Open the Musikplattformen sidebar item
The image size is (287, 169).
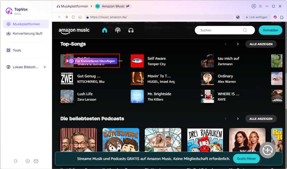(x=26, y=24)
